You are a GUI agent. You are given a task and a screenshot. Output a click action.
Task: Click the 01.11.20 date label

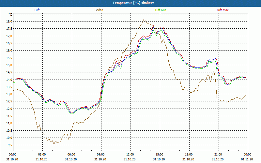pos(247,159)
